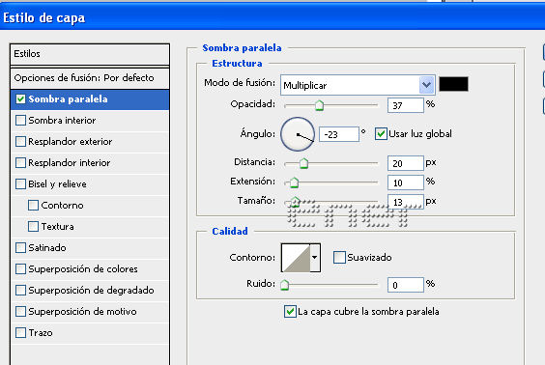This screenshot has height=365, width=545.
Task: Select the Sombra paralela style row
Action: pyautogui.click(x=90, y=99)
